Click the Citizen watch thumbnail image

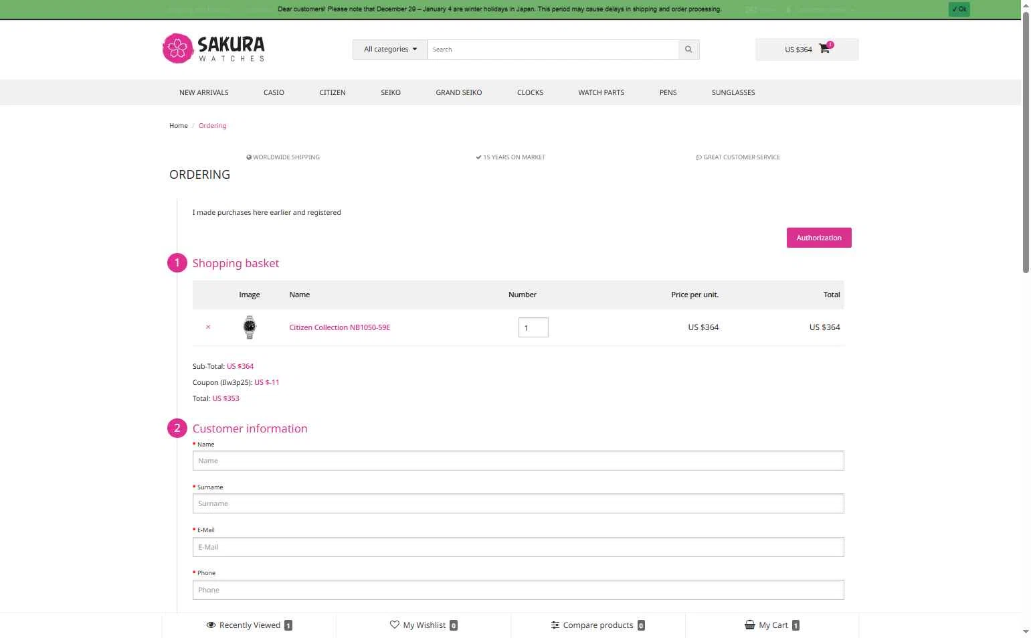pyautogui.click(x=250, y=327)
